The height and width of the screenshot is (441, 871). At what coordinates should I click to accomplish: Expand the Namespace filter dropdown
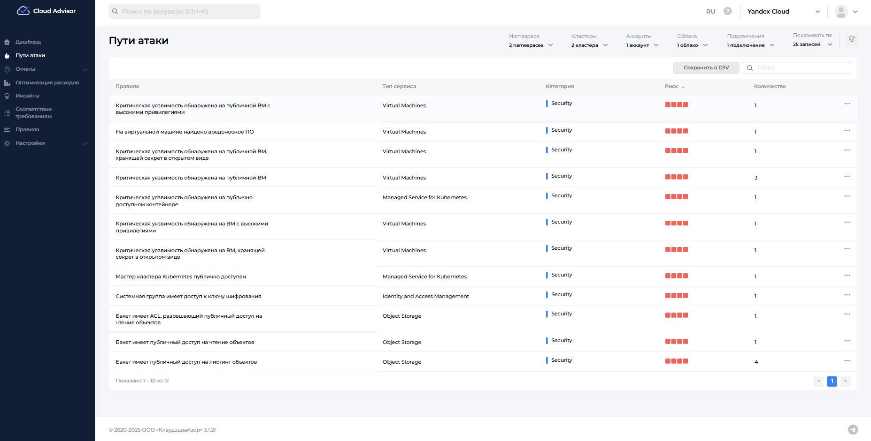(531, 45)
